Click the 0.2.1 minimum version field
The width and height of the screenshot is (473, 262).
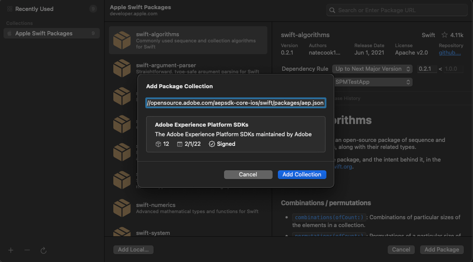[427, 69]
